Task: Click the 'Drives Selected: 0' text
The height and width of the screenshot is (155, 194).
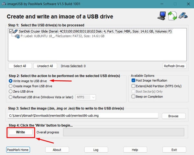Action: point(73,66)
